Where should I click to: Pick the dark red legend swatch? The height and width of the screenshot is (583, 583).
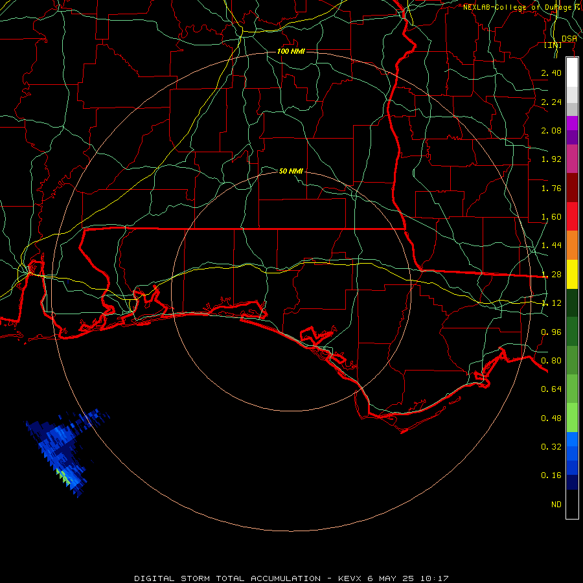(x=572, y=188)
